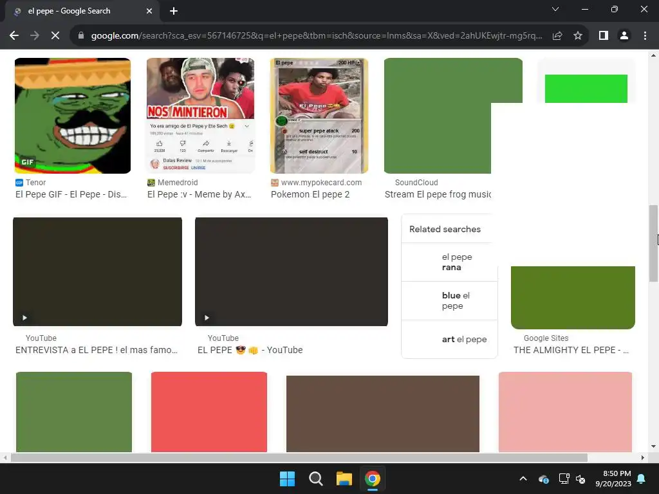Click bottom-row green image placeholder
Viewport: 659px width, 494px height.
pyautogui.click(x=74, y=412)
